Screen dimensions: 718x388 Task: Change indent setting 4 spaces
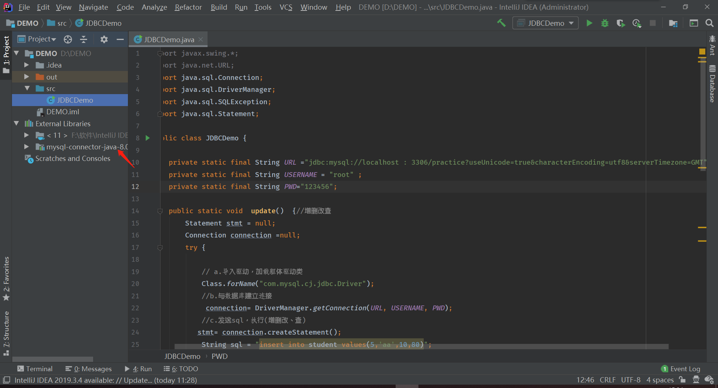coord(660,380)
